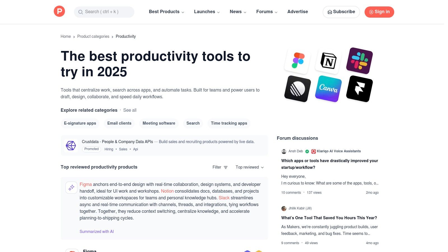Click the Slack icon in the header collage
Image resolution: width=448 pixels, height=252 pixels.
tap(359, 60)
